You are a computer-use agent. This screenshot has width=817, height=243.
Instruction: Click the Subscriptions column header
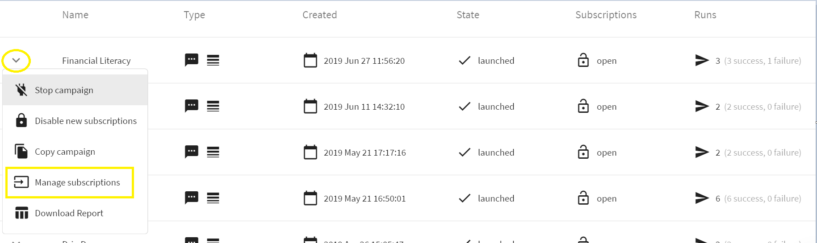tap(606, 15)
